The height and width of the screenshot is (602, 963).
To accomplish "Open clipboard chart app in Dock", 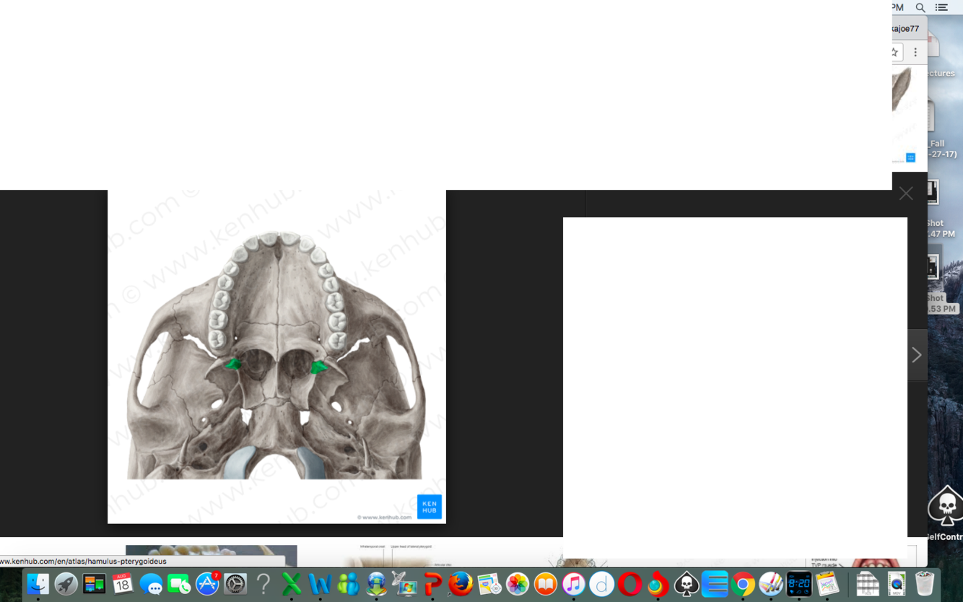I will click(827, 583).
